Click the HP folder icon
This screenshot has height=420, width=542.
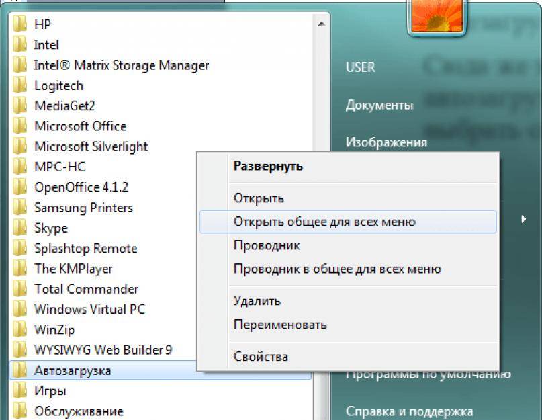[x=19, y=24]
